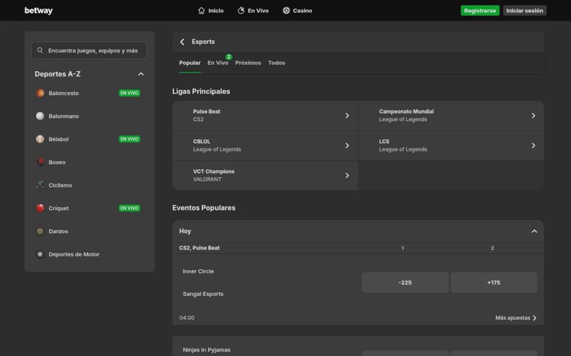Open Casino in top navigation

297,11
